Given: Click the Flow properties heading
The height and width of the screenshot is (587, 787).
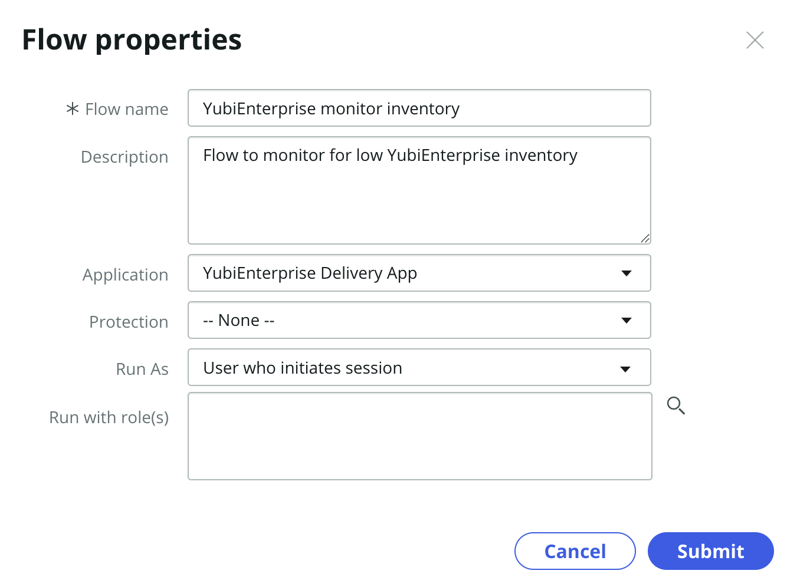Looking at the screenshot, I should (132, 40).
